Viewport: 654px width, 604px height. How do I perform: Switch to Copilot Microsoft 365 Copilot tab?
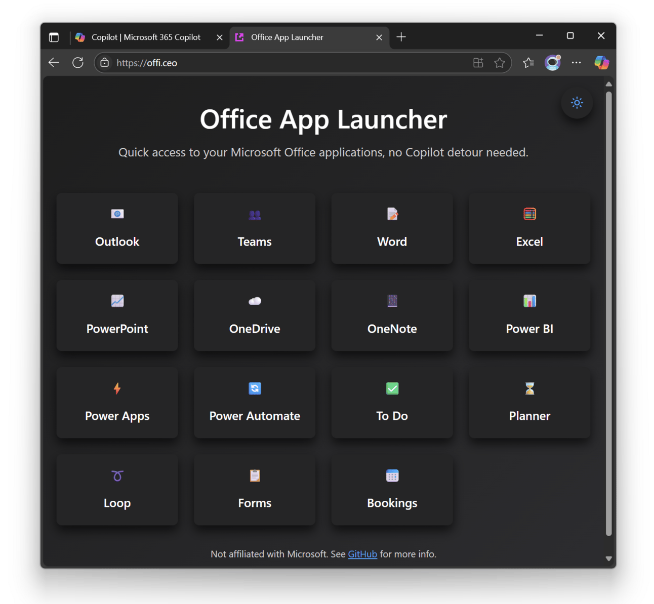coord(146,37)
